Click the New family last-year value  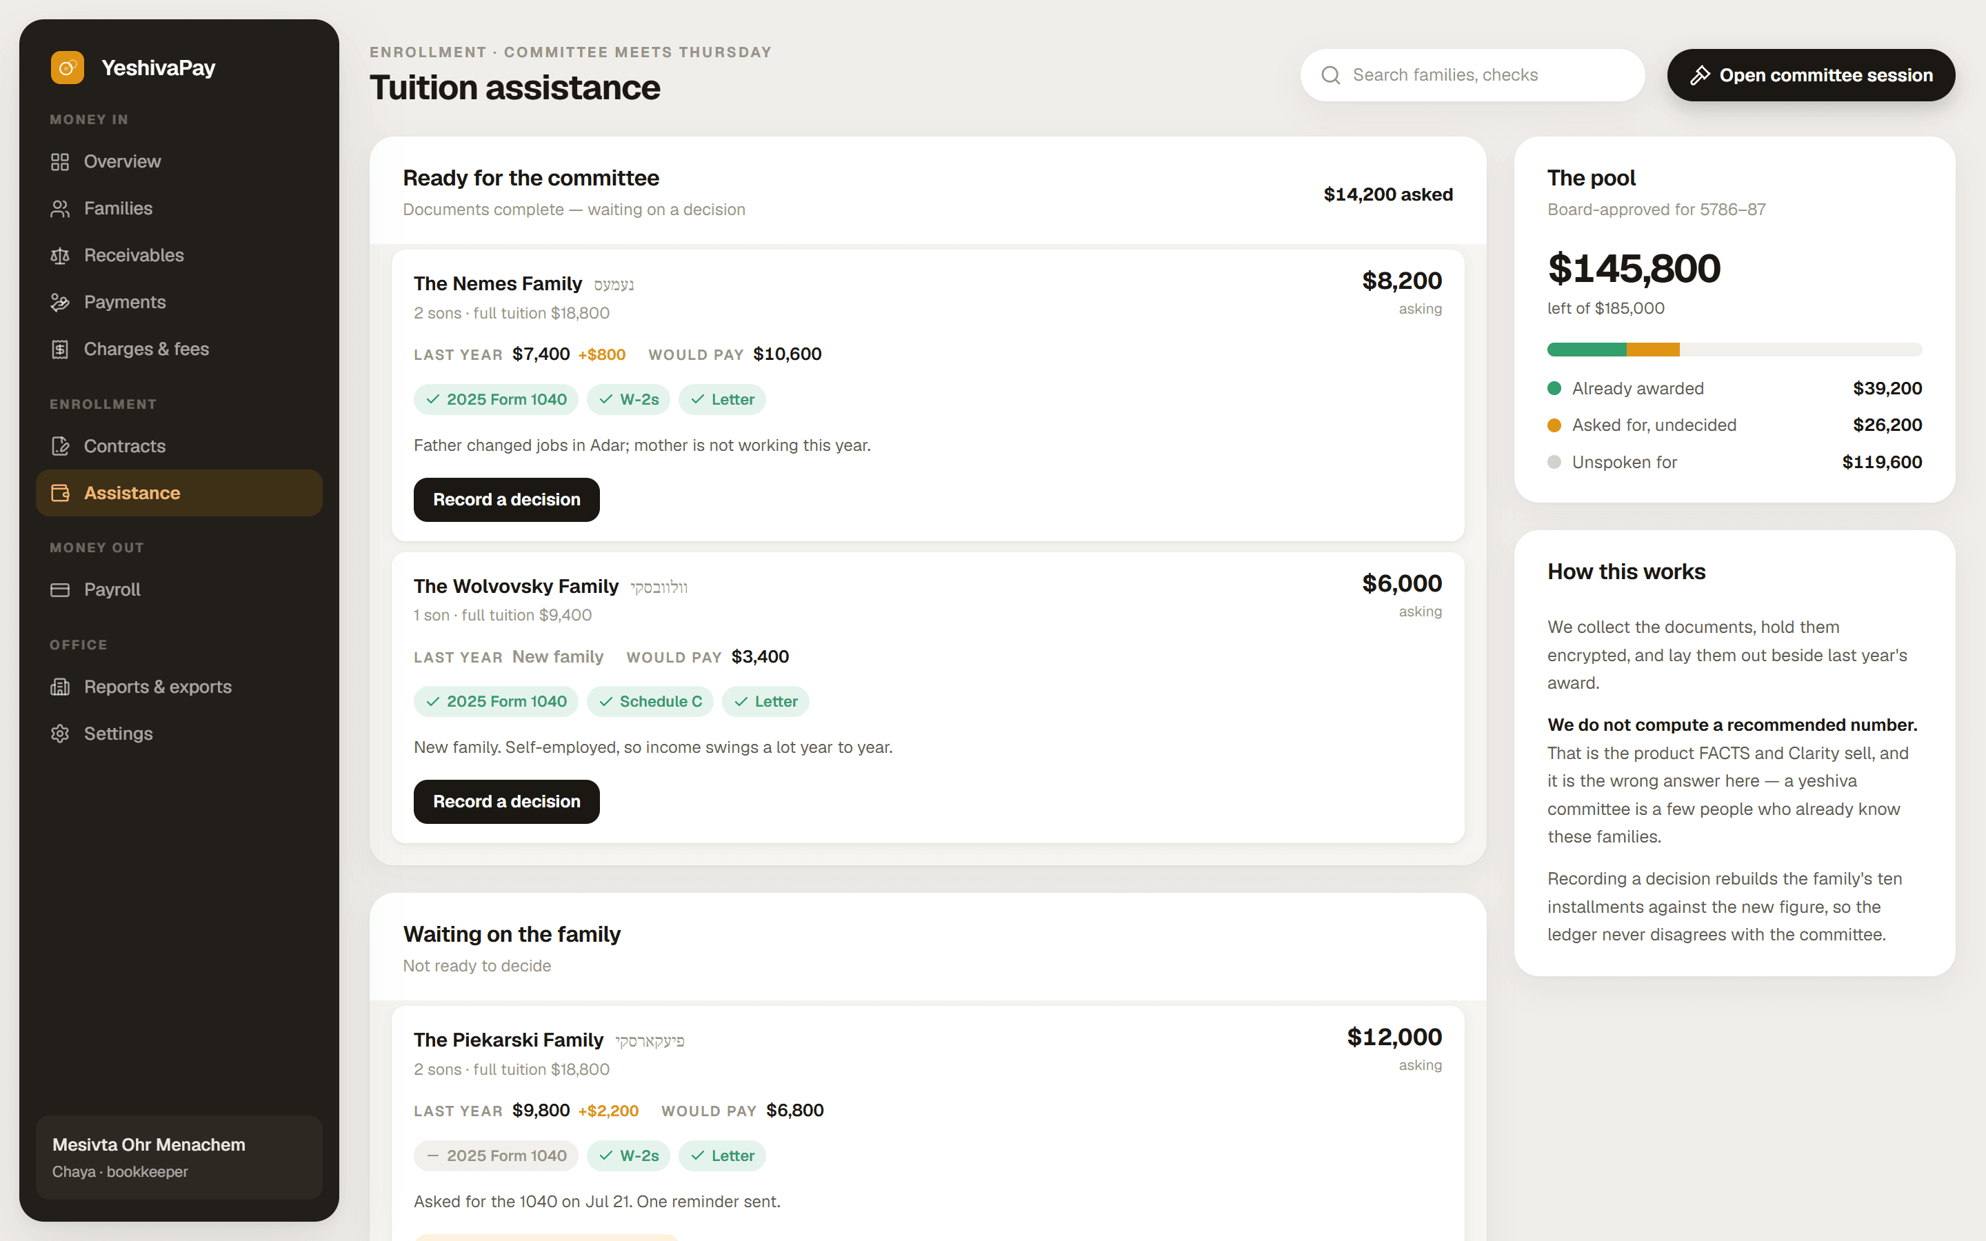pos(557,656)
